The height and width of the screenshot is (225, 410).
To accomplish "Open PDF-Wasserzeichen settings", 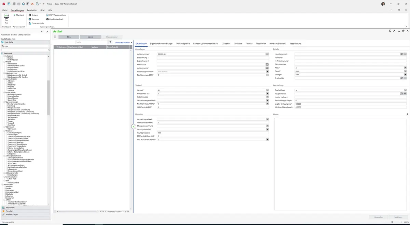I will tap(56, 15).
